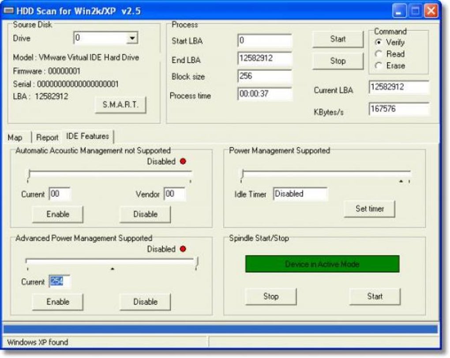Select the Erase command radio button

click(x=379, y=66)
